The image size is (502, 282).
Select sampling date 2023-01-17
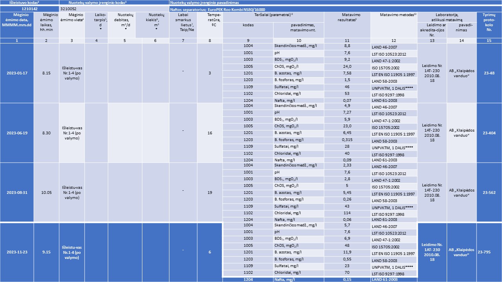coord(17,73)
